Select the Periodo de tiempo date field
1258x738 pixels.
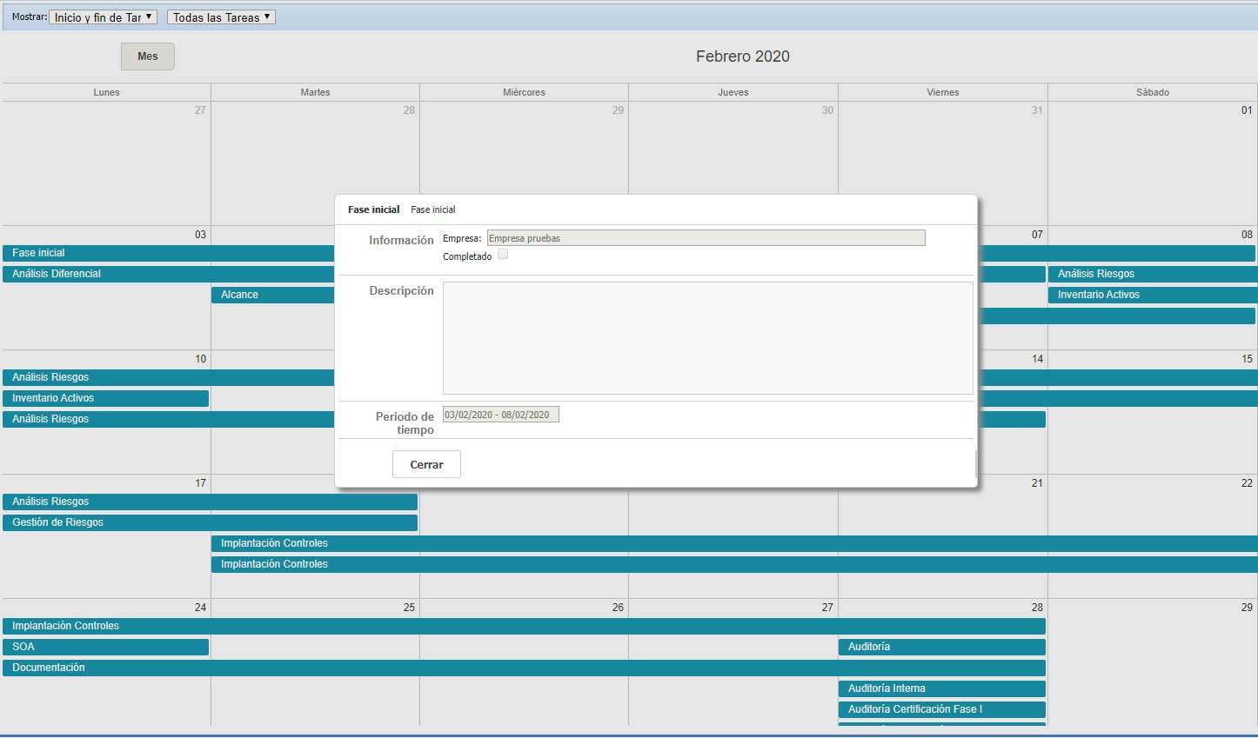(x=500, y=415)
